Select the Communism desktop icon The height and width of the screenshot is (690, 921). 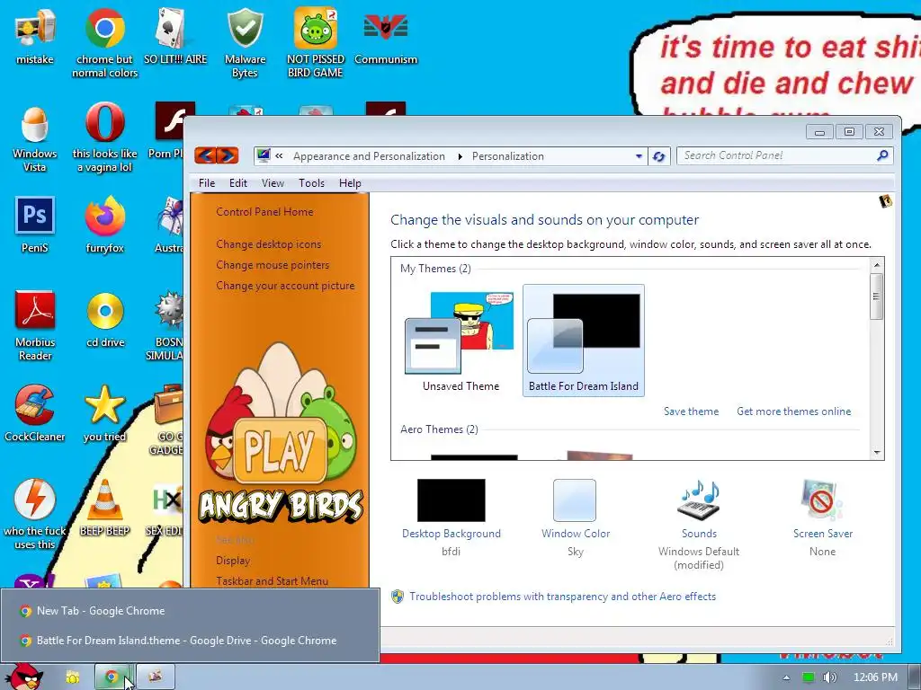click(x=386, y=37)
